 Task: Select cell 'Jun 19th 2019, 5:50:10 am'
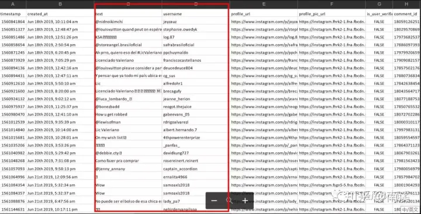[x=60, y=83]
